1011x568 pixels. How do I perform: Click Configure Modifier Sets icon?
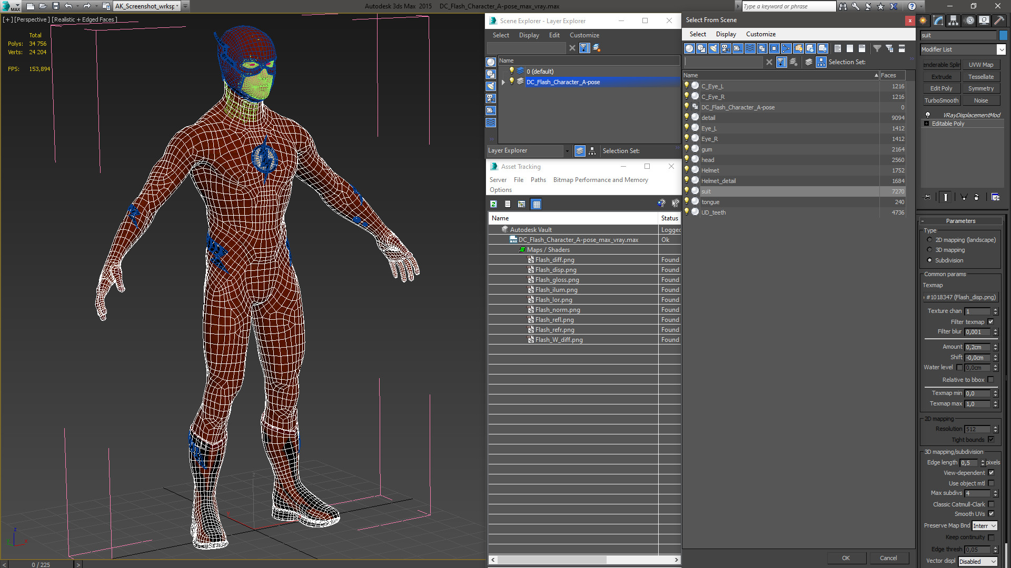point(995,197)
